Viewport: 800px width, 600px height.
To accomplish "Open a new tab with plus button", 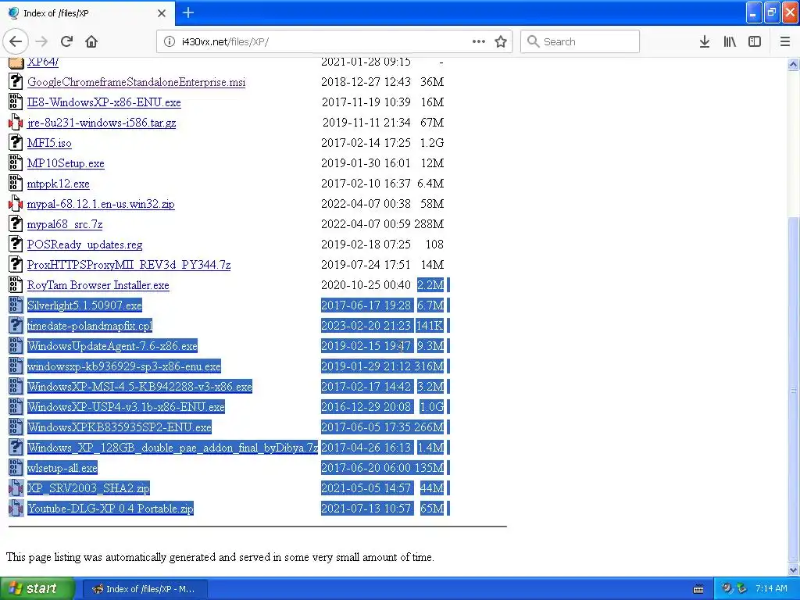I will pos(188,12).
